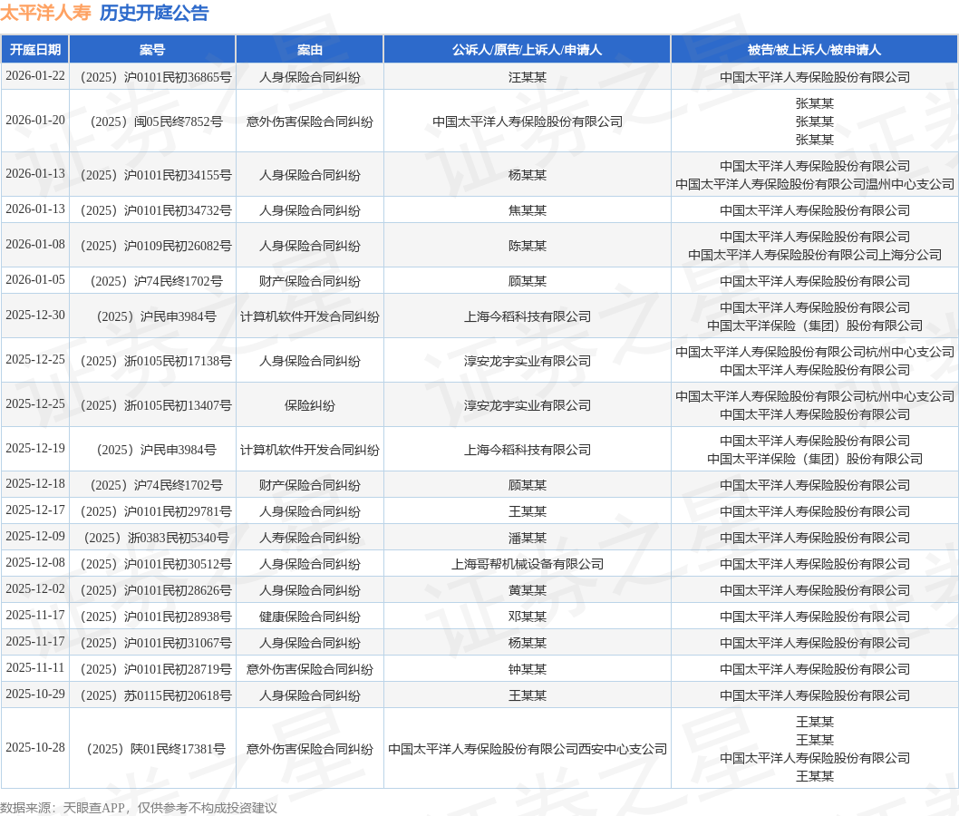The image size is (959, 816).
Task: Select case number (2025)沪0101民初34732号
Action: point(156,211)
